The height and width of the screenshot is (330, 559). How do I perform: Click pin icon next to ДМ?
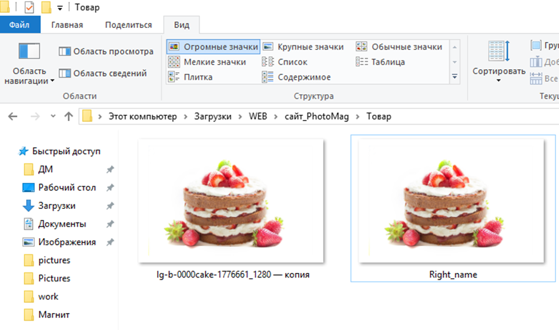pos(110,169)
